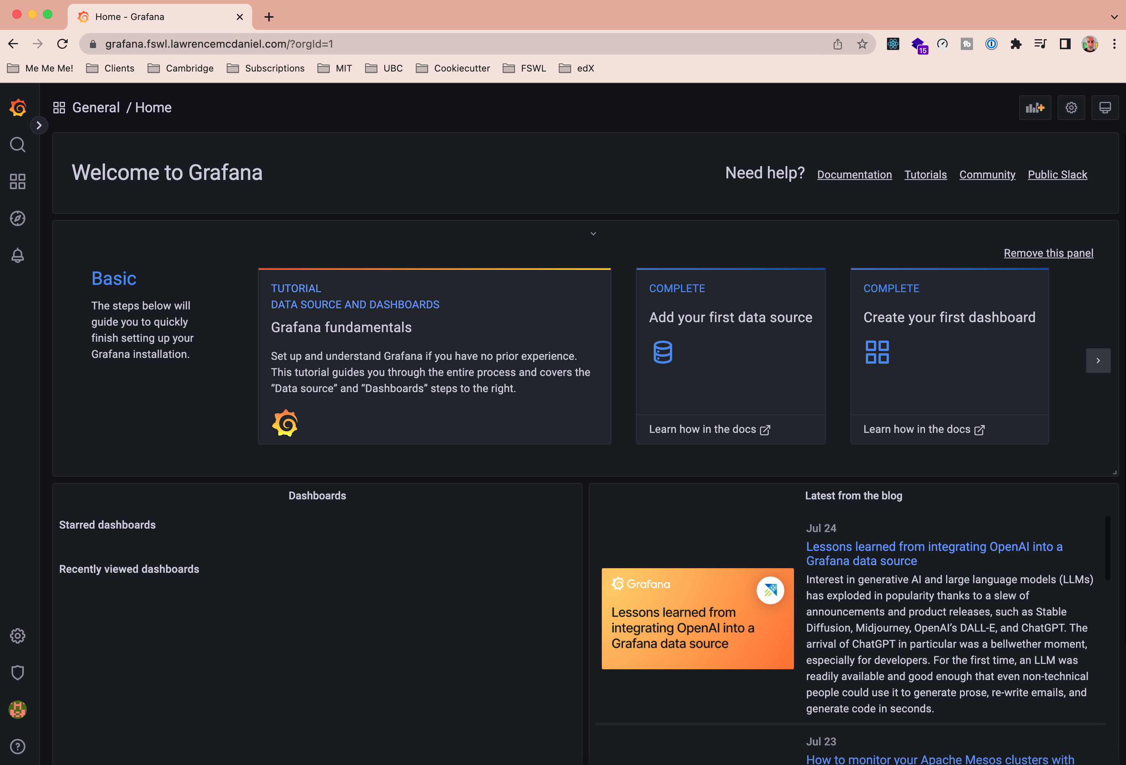Open the MIT bookmarks folder
The width and height of the screenshot is (1126, 765).
[x=335, y=68]
